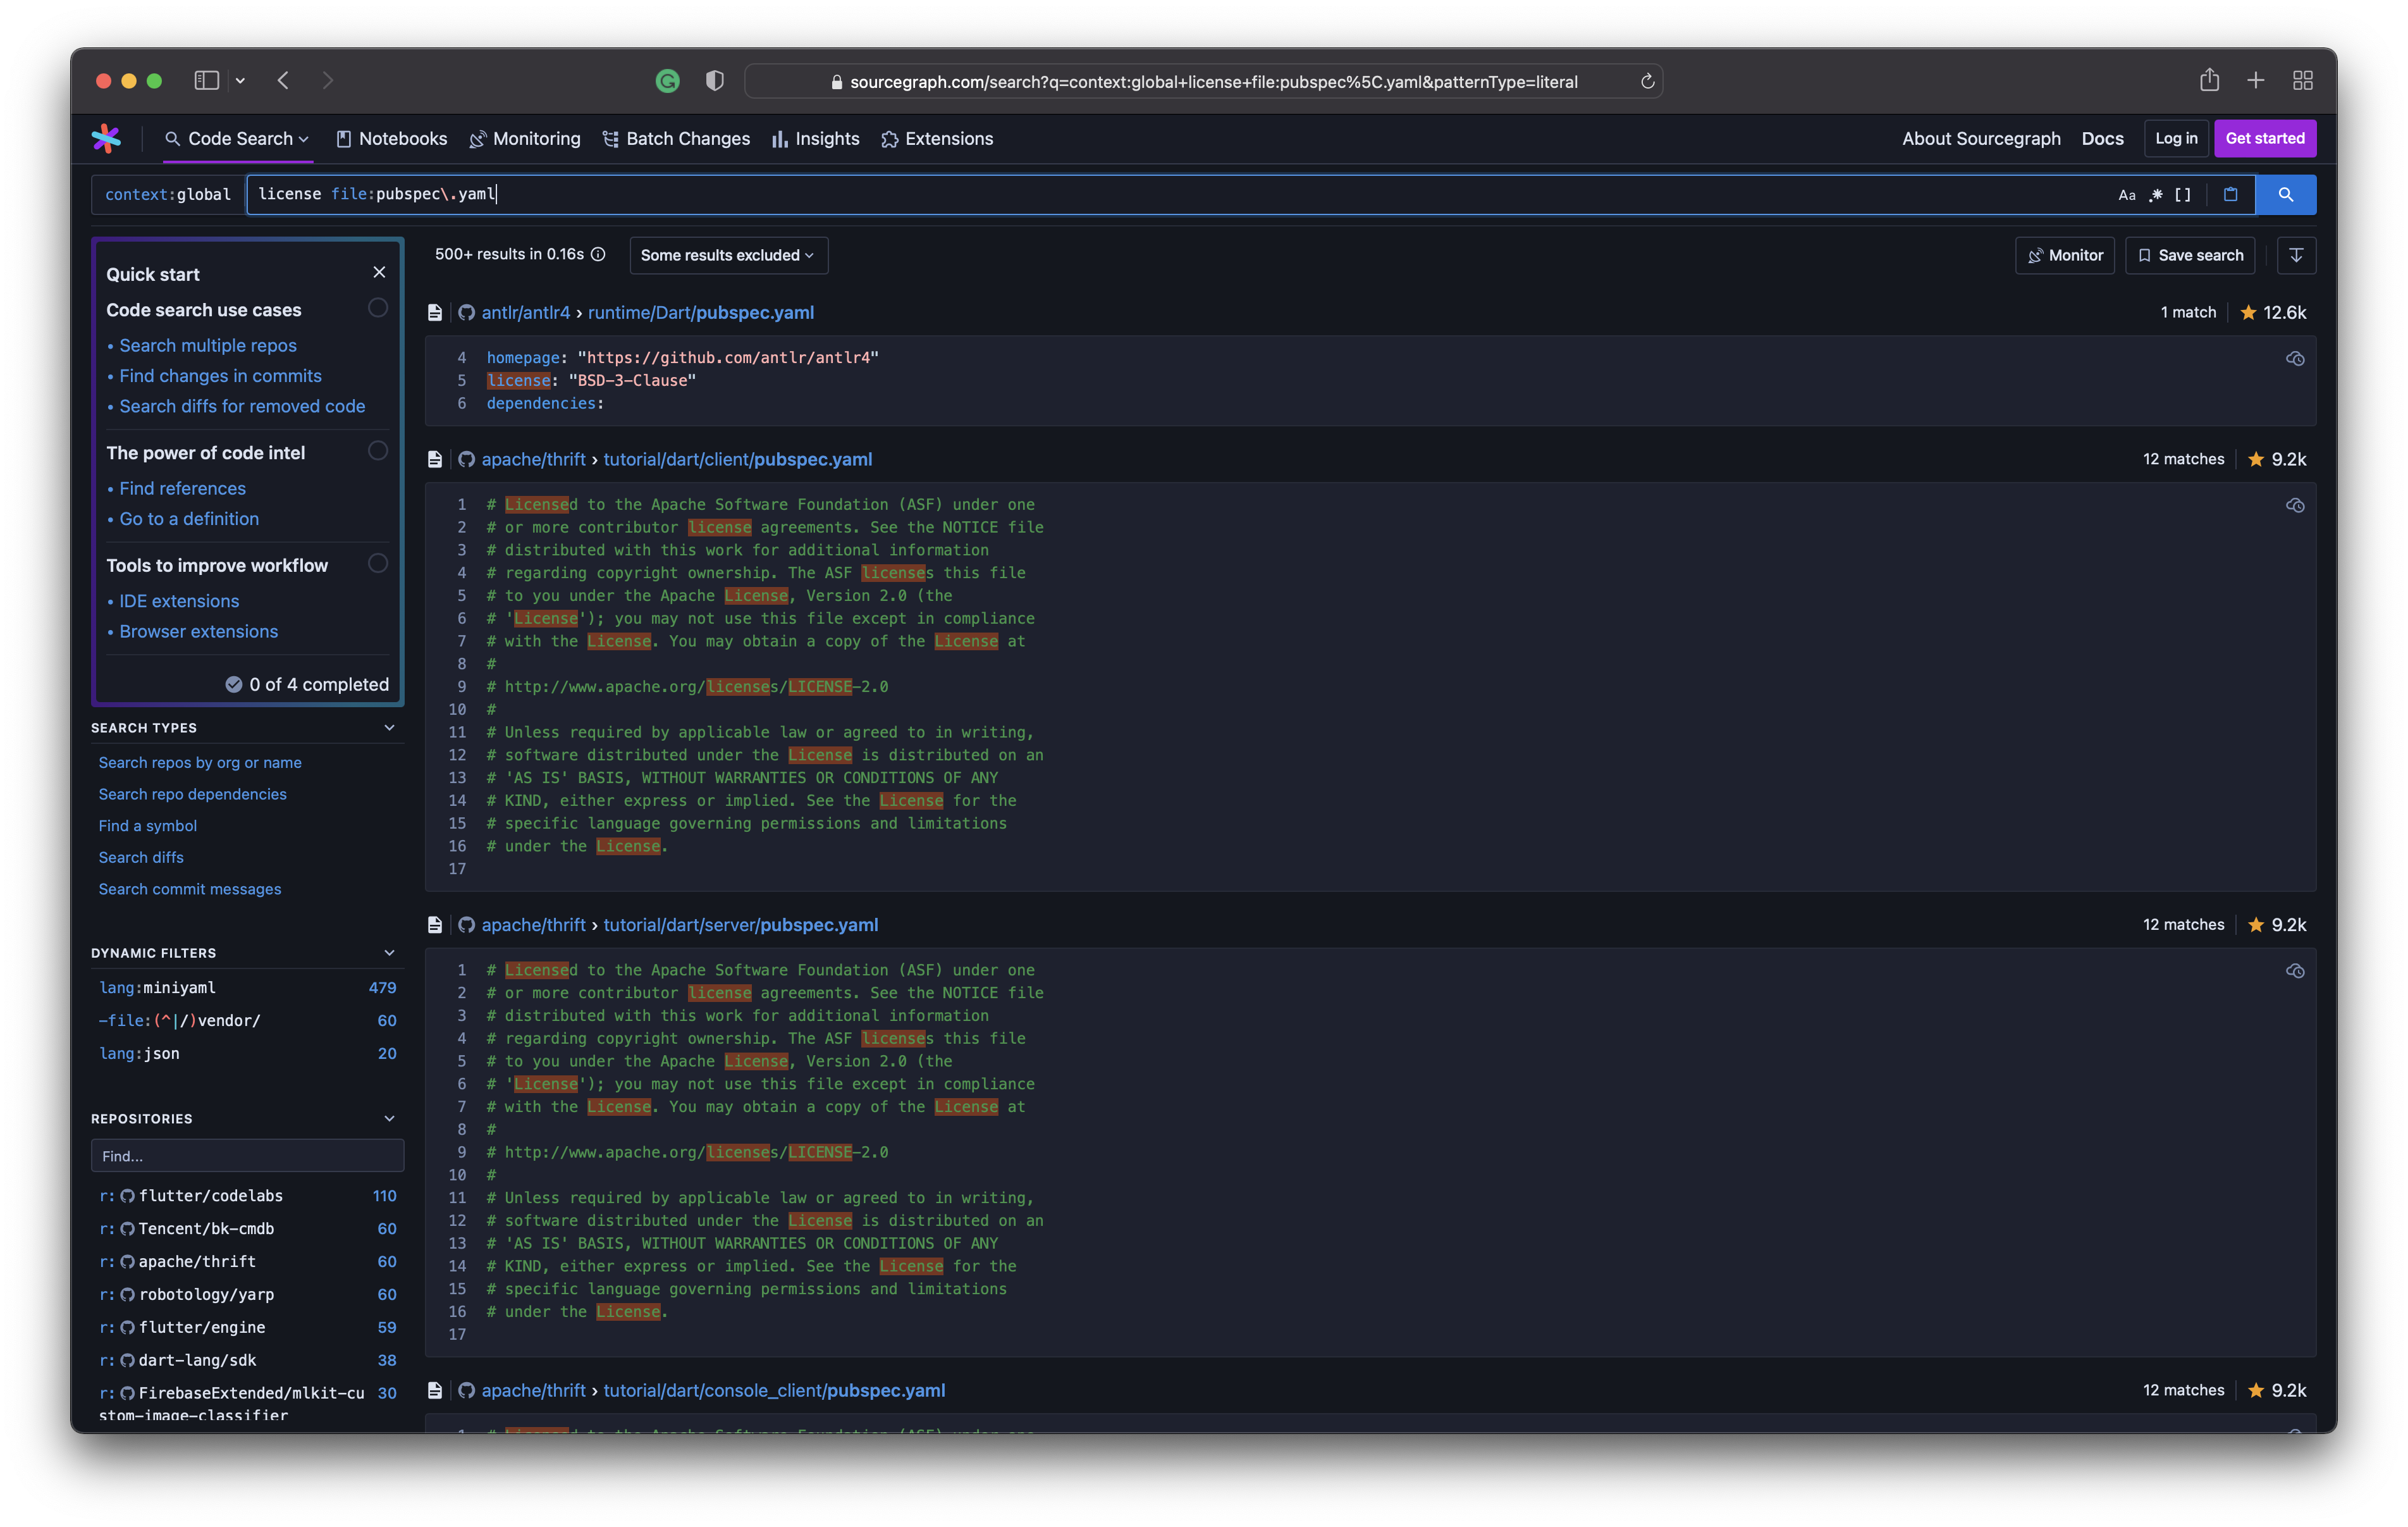Select the -file vendor filter
Viewport: 2408px width, 1527px height.
pyautogui.click(x=247, y=1021)
